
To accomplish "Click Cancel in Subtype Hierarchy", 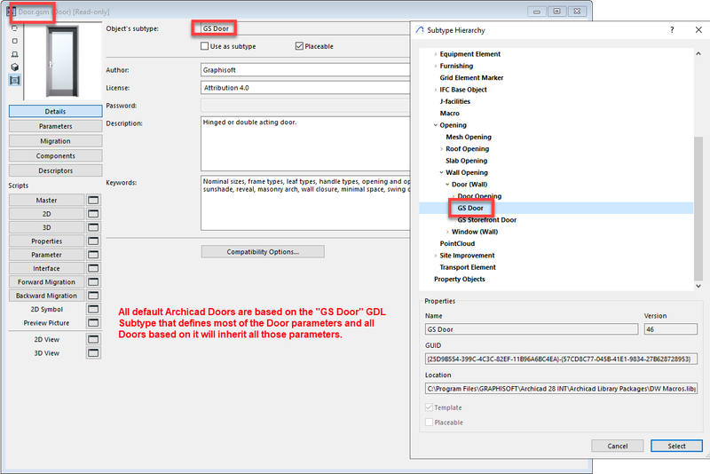I will 617,446.
